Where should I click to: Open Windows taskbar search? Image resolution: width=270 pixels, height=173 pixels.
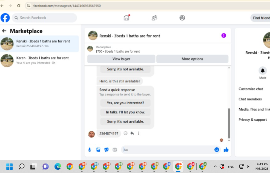tap(22, 166)
